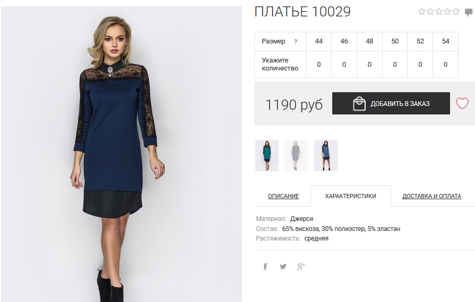Viewport: 475px width, 302px height.
Task: View the gray dress thumbnail
Action: click(296, 155)
